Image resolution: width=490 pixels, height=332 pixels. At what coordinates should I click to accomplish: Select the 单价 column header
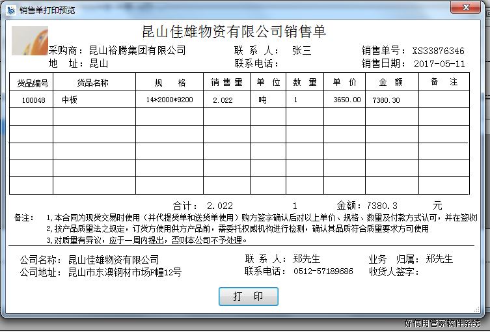[x=345, y=83]
